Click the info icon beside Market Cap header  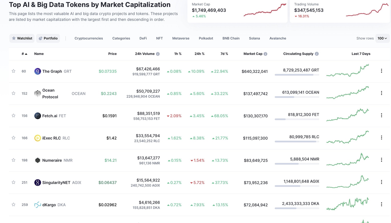click(265, 54)
